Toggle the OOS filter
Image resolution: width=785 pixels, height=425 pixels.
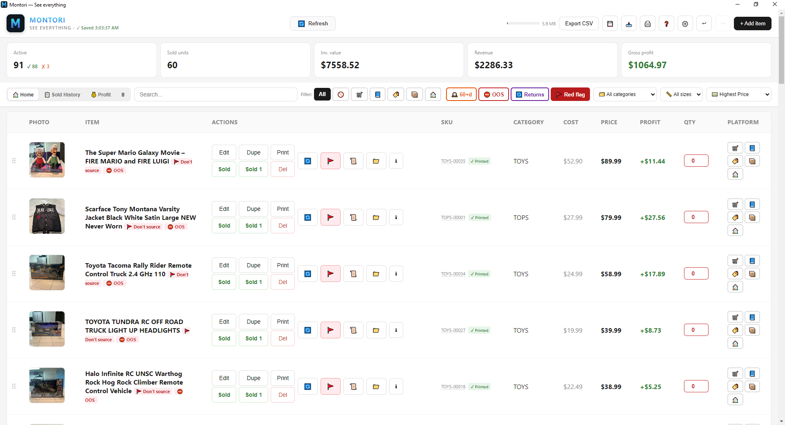tap(493, 94)
